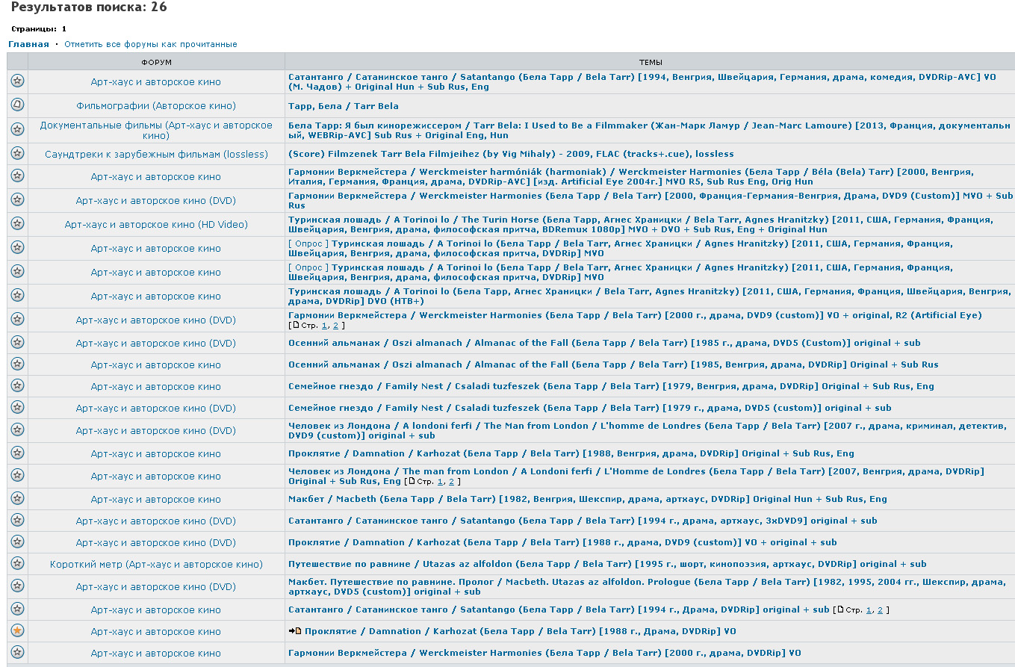Click status icon of Гармонии Веркмейстера DVDRip-AVC row
The image size is (1015, 667).
(17, 176)
